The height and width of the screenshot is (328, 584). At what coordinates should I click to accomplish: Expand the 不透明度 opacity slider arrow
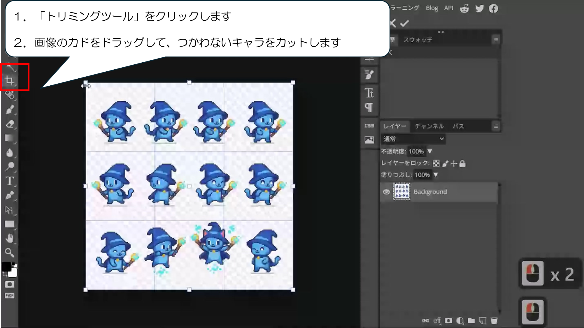[x=430, y=151]
